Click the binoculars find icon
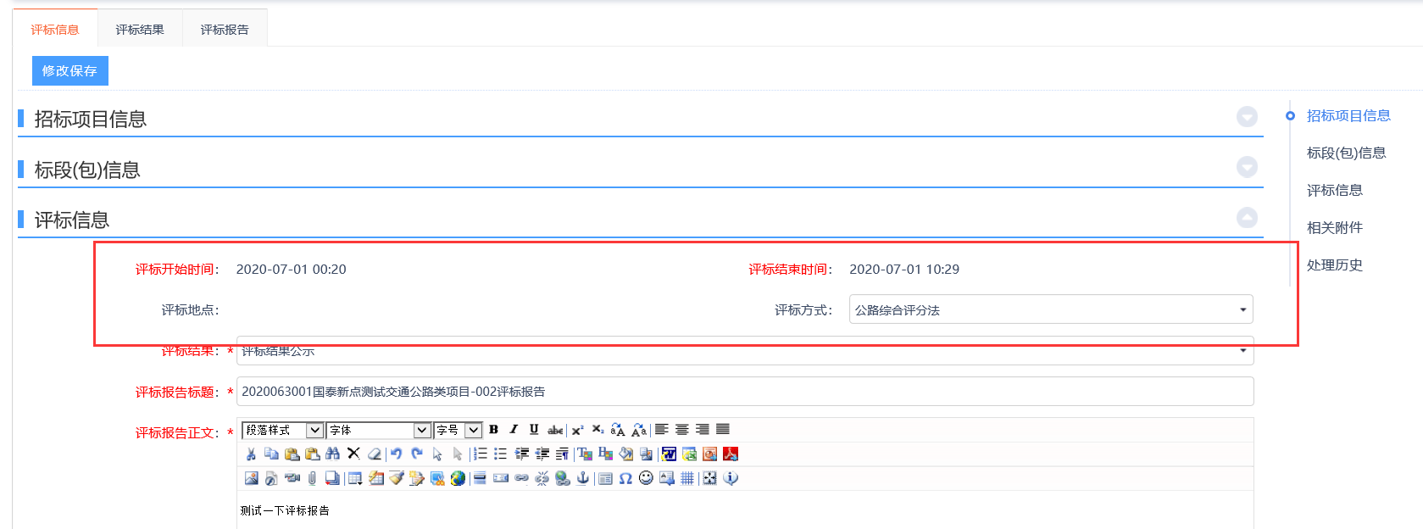Viewport: 1423px width, 529px height. pos(332,454)
